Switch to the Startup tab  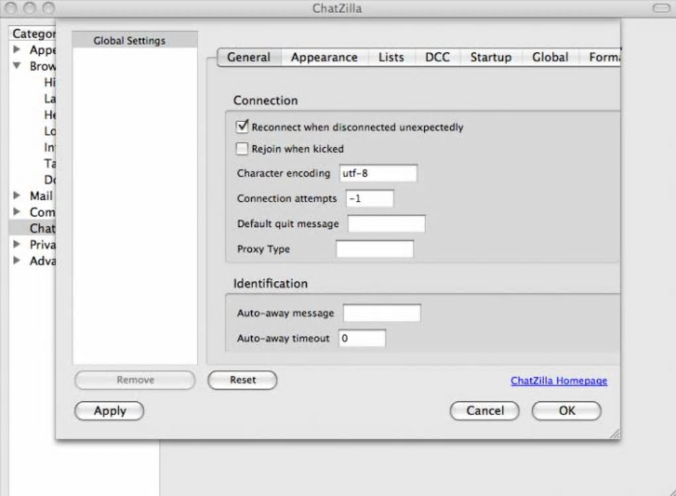tap(490, 58)
